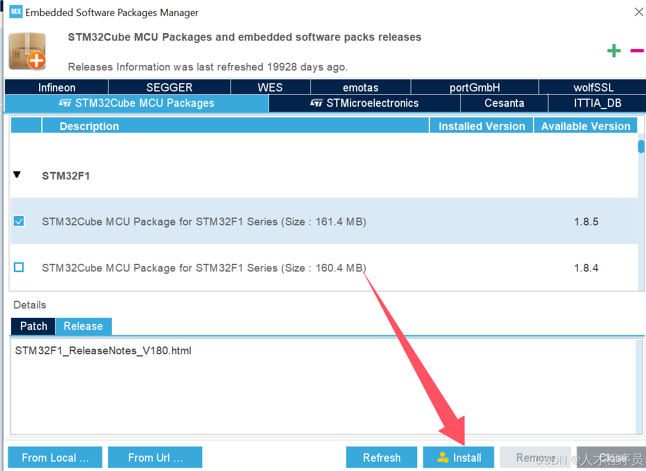
Task: Click the available version 1.8.5 cell
Action: (586, 221)
